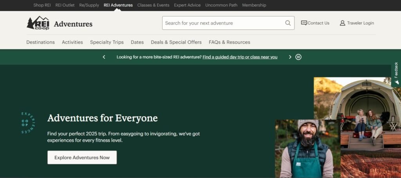Click the Traveler Login link text

(x=360, y=23)
